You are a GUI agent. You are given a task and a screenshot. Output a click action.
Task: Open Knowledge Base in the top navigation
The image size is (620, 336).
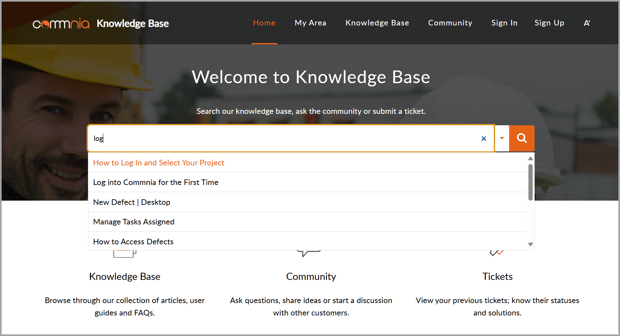(377, 23)
